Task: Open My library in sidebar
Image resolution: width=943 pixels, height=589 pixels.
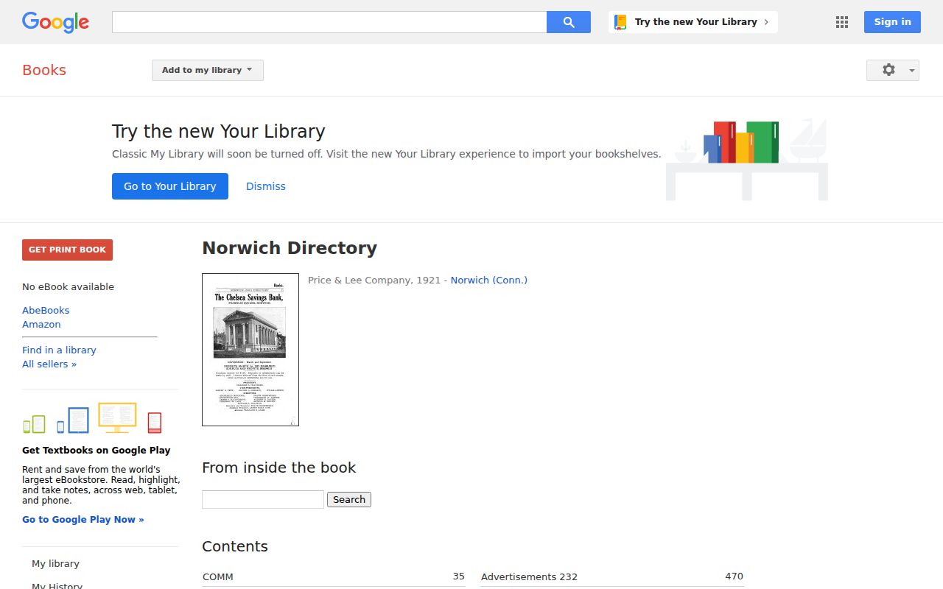Action: pos(55,563)
